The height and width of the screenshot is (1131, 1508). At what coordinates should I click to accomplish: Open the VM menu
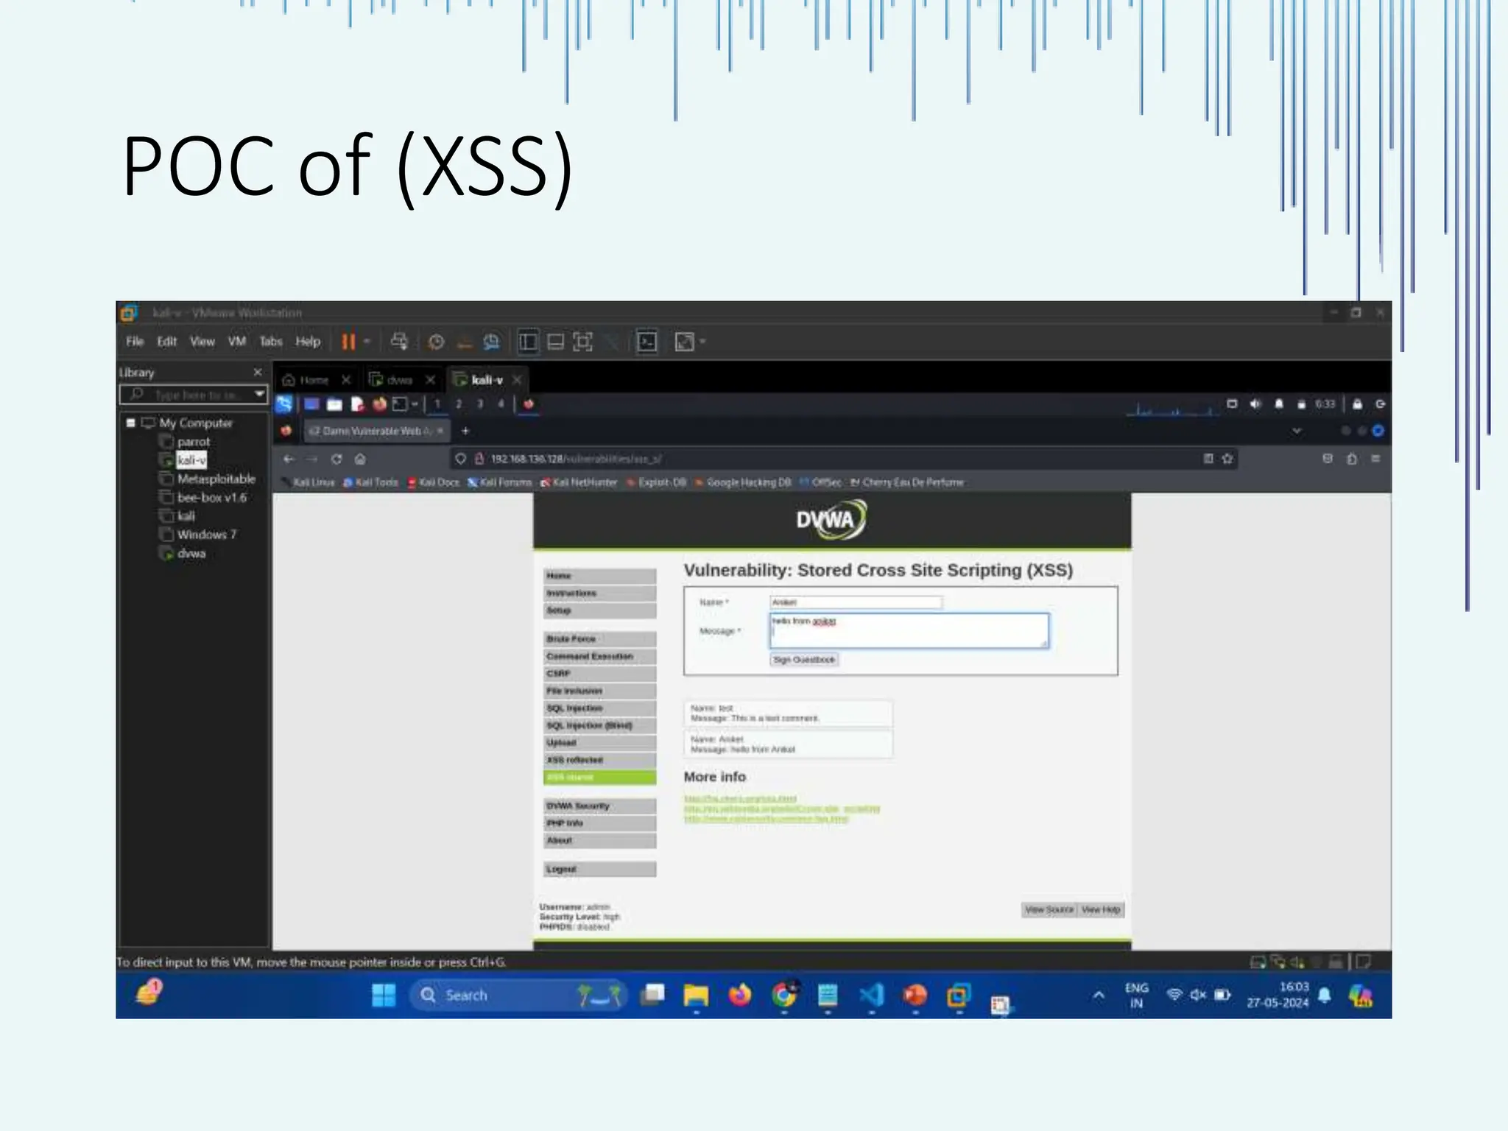[x=237, y=342]
